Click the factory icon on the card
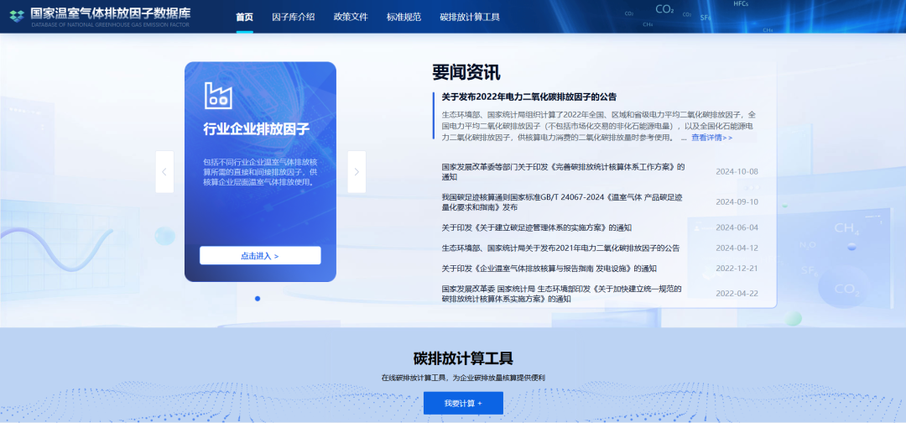 point(218,95)
